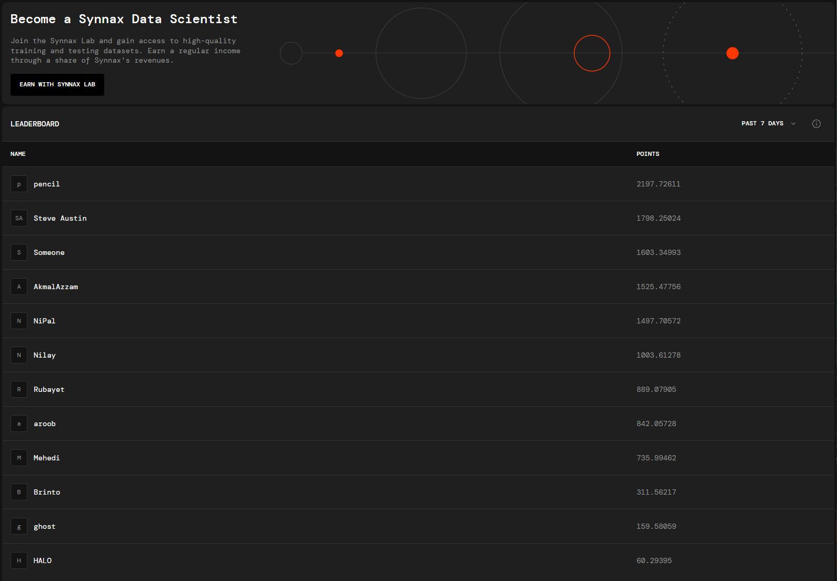Image resolution: width=837 pixels, height=581 pixels.
Task: Click Mehedi's M avatar icon
Action: [19, 458]
